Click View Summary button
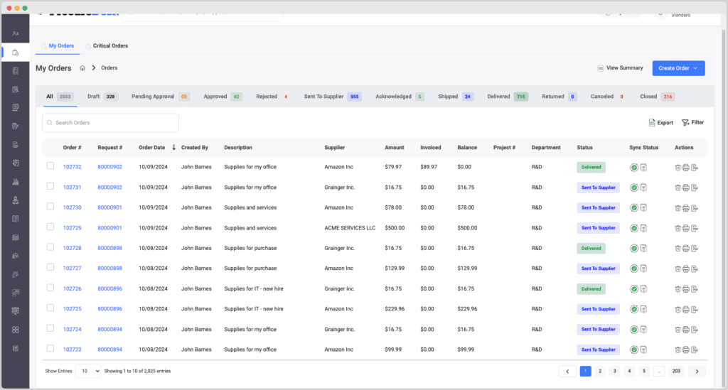Image resolution: width=728 pixels, height=390 pixels. click(620, 68)
